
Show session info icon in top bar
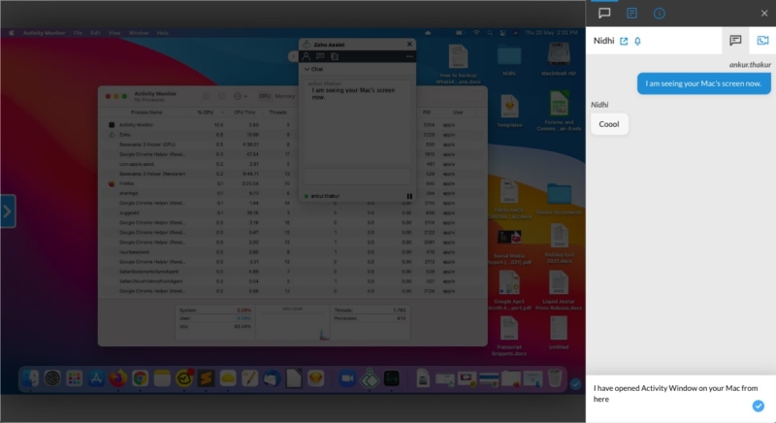click(x=660, y=14)
